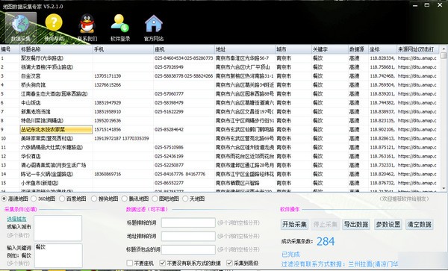
Task: Sort by the 标题名称 column header
Action: (56, 49)
